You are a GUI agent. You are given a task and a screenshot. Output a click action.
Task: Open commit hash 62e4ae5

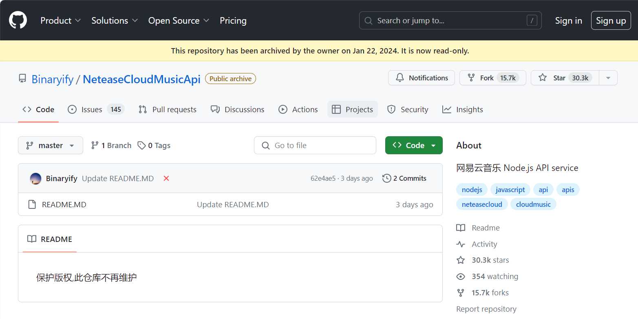pos(323,178)
